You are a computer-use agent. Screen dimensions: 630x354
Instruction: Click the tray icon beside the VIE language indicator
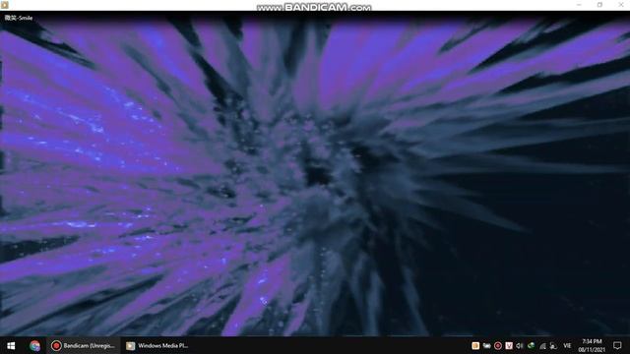(x=553, y=345)
